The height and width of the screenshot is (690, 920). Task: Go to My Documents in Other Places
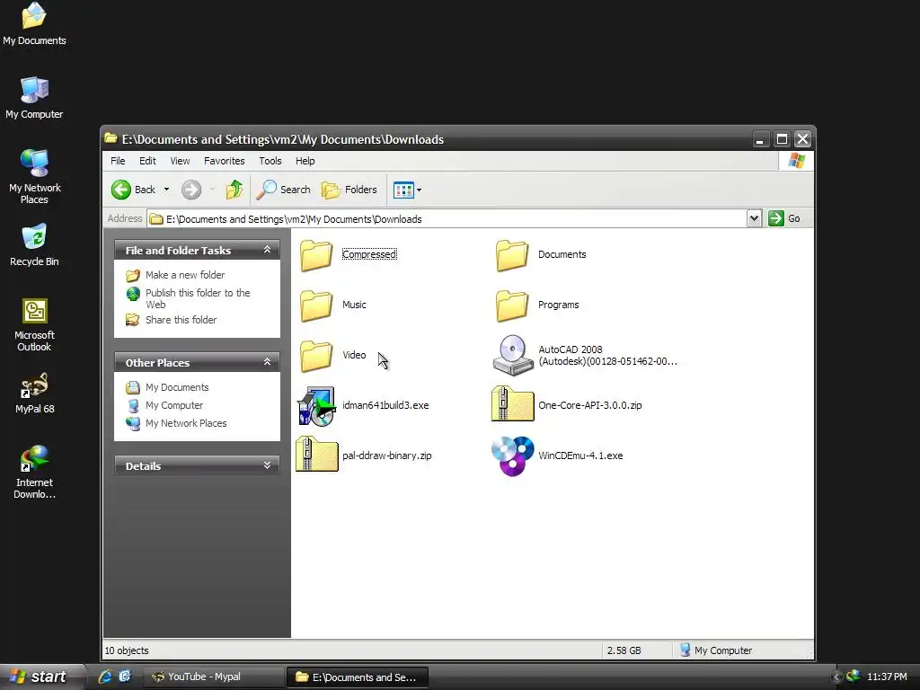[177, 387]
